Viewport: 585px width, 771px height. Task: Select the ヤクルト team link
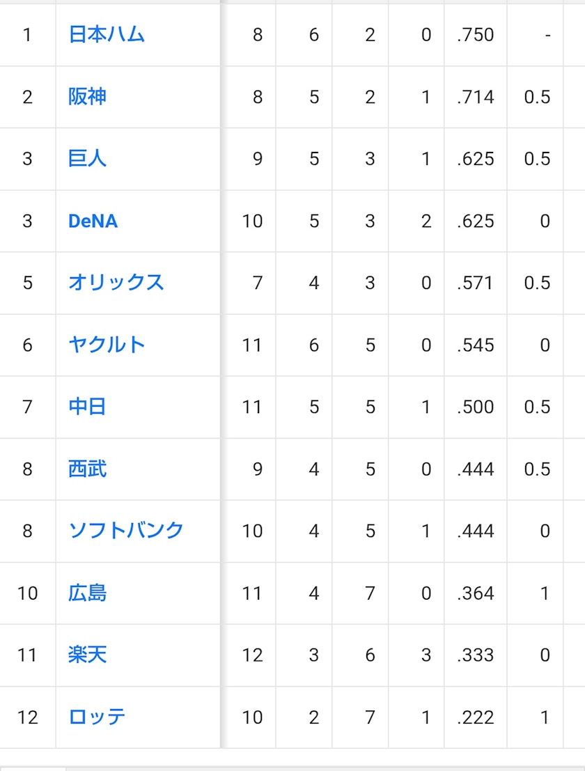[x=107, y=345]
